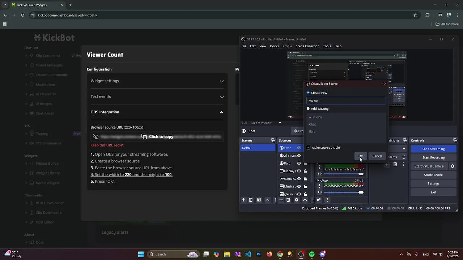This screenshot has width=463, height=260.
Task: Uncheck Make source visible checkbox
Action: tap(309, 148)
